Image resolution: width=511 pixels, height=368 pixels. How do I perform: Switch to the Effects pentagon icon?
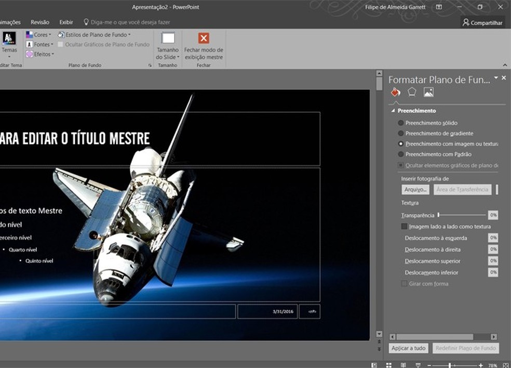pos(412,92)
